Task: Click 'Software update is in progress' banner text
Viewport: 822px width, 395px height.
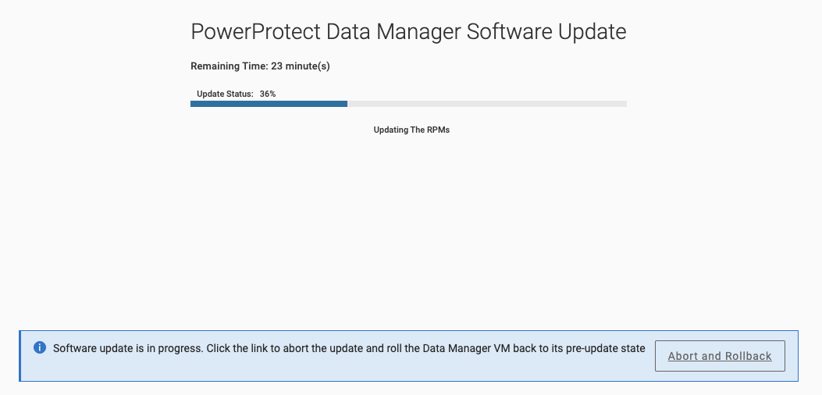Action: coord(128,348)
